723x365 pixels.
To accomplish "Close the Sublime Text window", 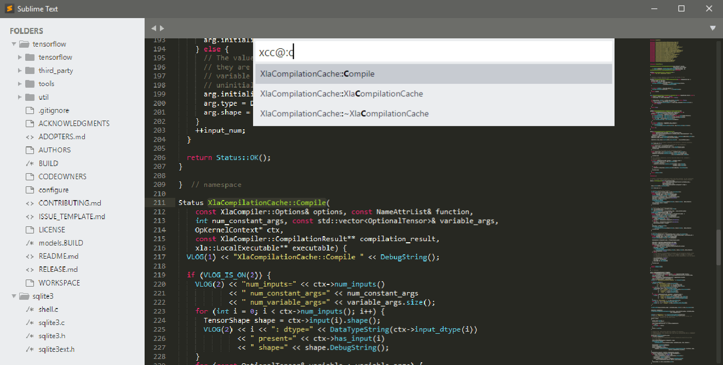I will [x=709, y=9].
